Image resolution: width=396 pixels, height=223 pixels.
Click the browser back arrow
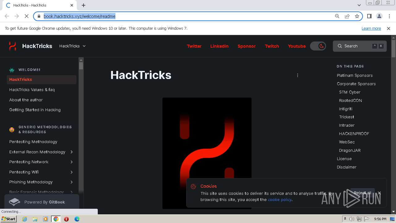point(7,16)
